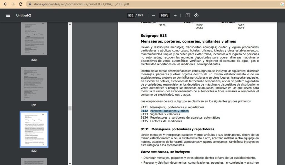Click the zoom out minus button

153,15
